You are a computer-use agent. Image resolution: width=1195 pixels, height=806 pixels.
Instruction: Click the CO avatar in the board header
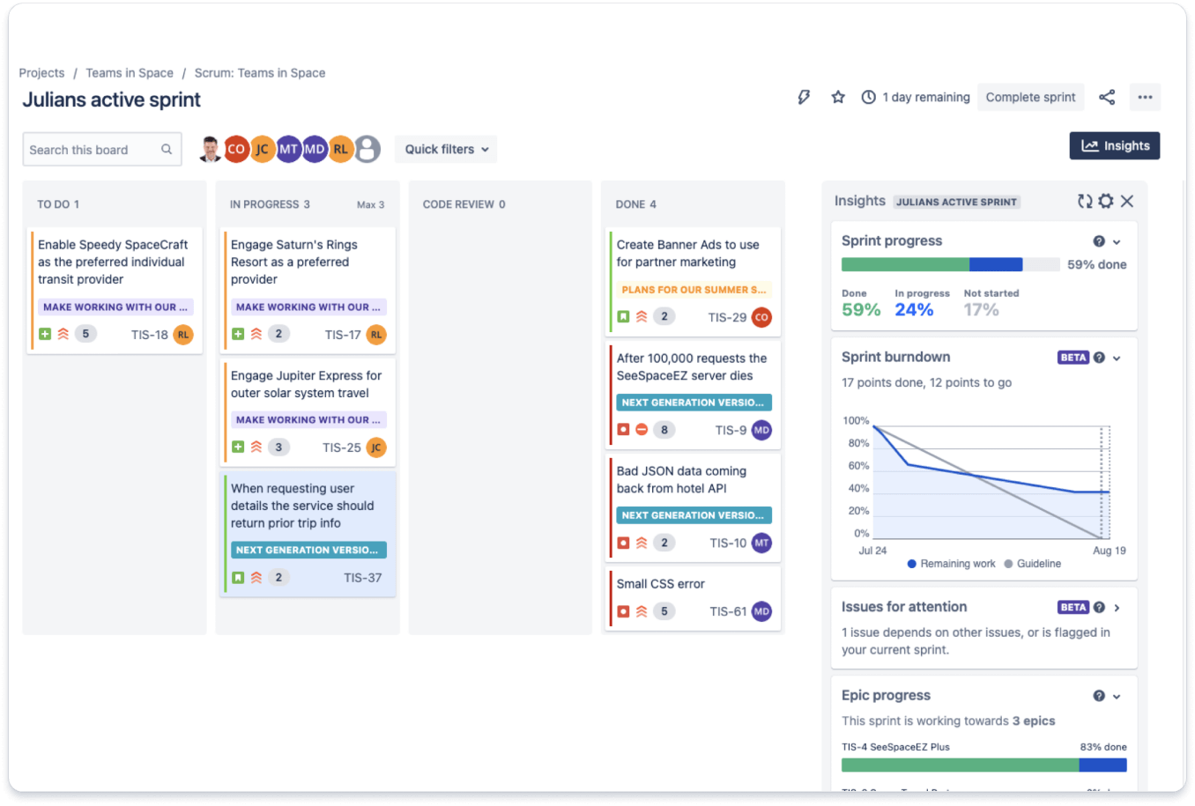[235, 148]
